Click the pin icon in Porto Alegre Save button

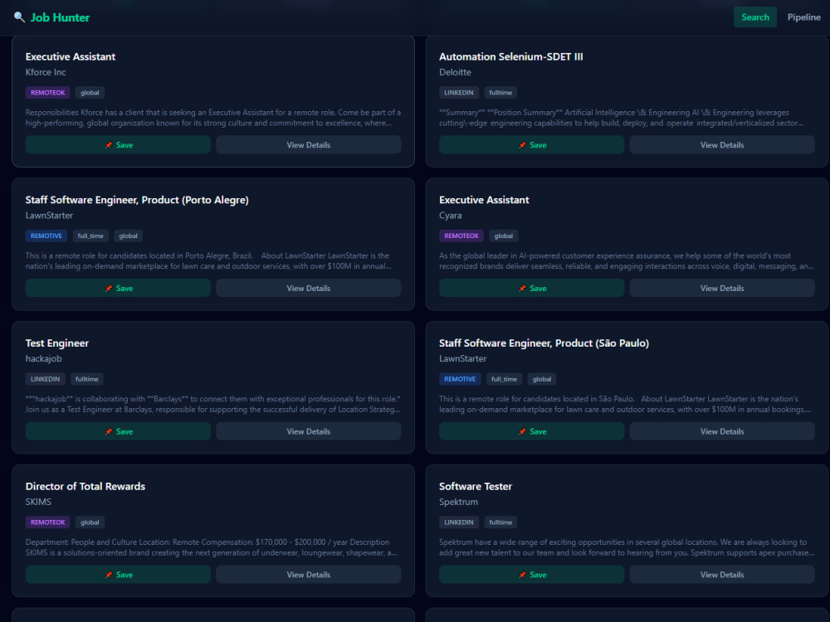point(109,289)
